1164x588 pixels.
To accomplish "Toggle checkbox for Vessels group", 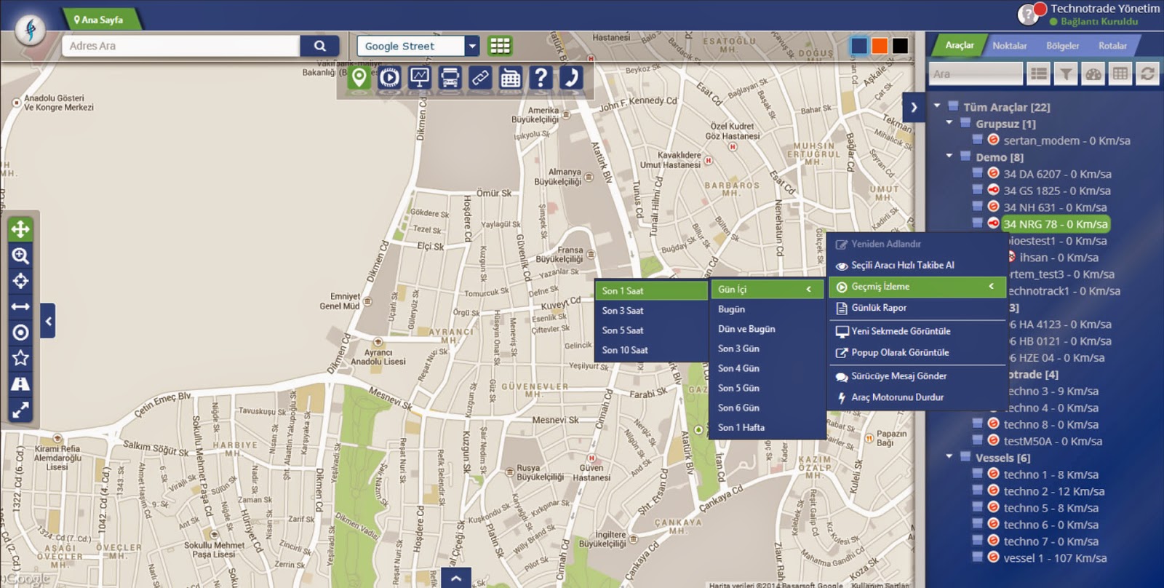I will [965, 457].
